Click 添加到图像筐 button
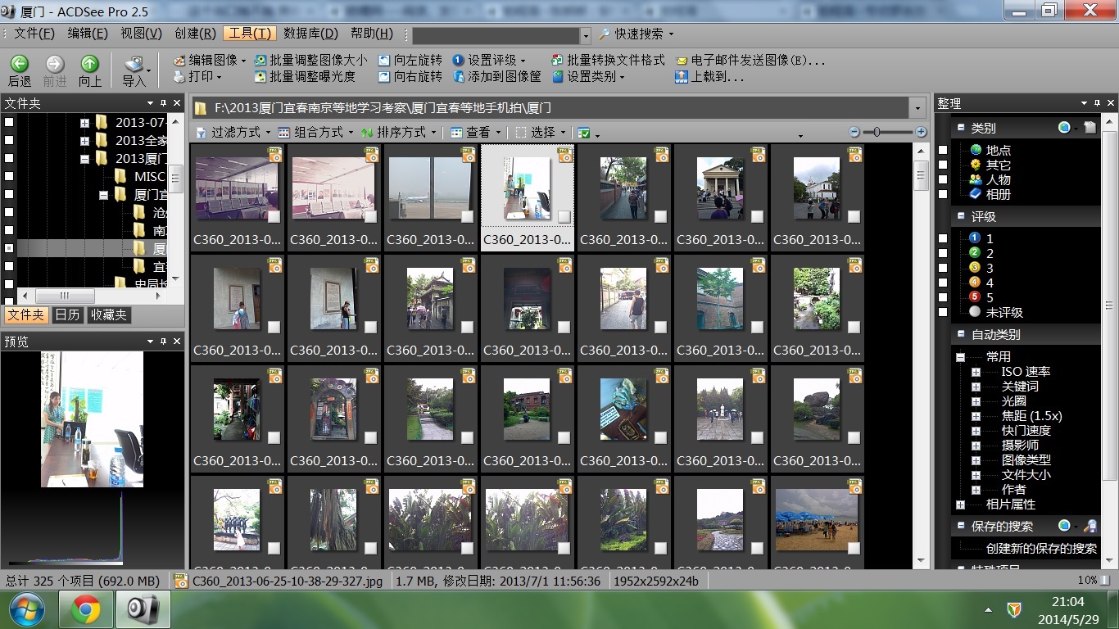 [x=496, y=76]
